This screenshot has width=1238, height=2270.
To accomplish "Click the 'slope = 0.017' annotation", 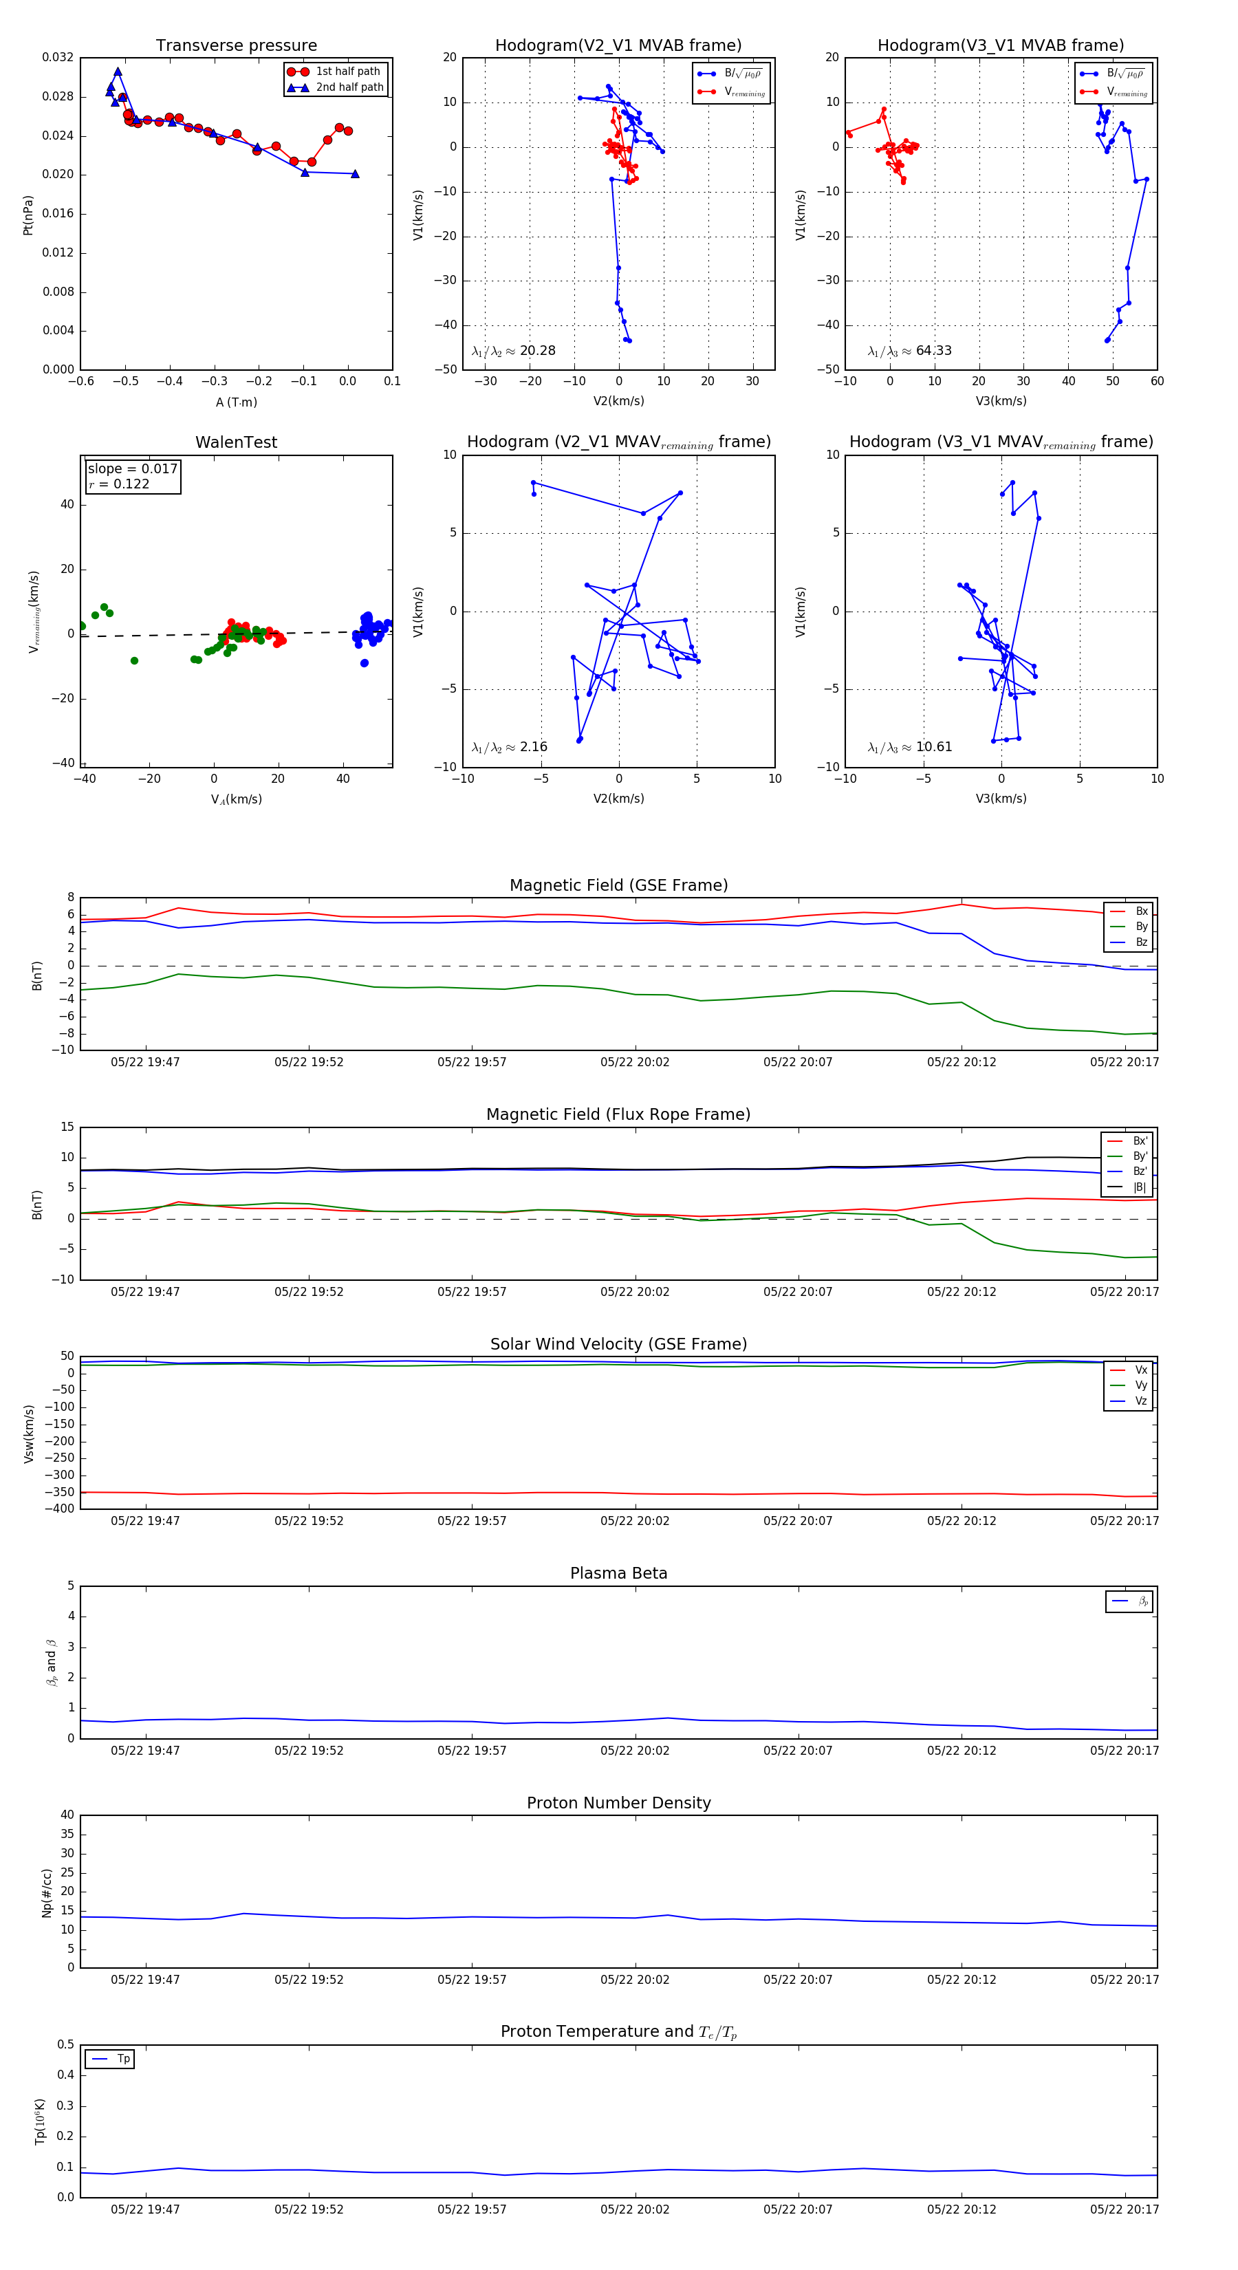I will coord(132,469).
